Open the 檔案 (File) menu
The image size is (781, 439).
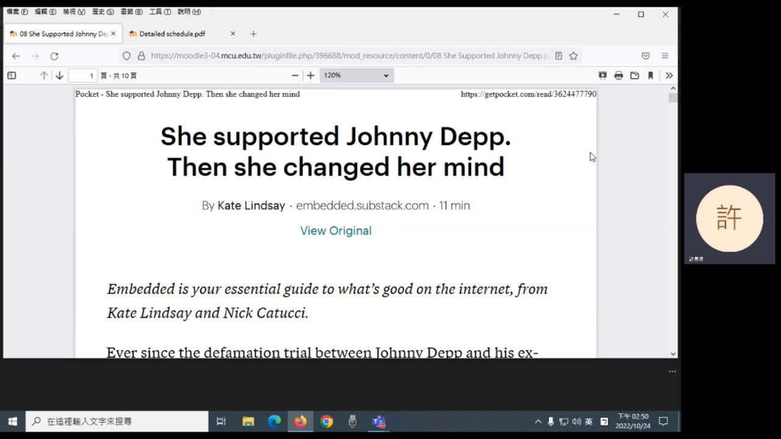click(x=17, y=12)
